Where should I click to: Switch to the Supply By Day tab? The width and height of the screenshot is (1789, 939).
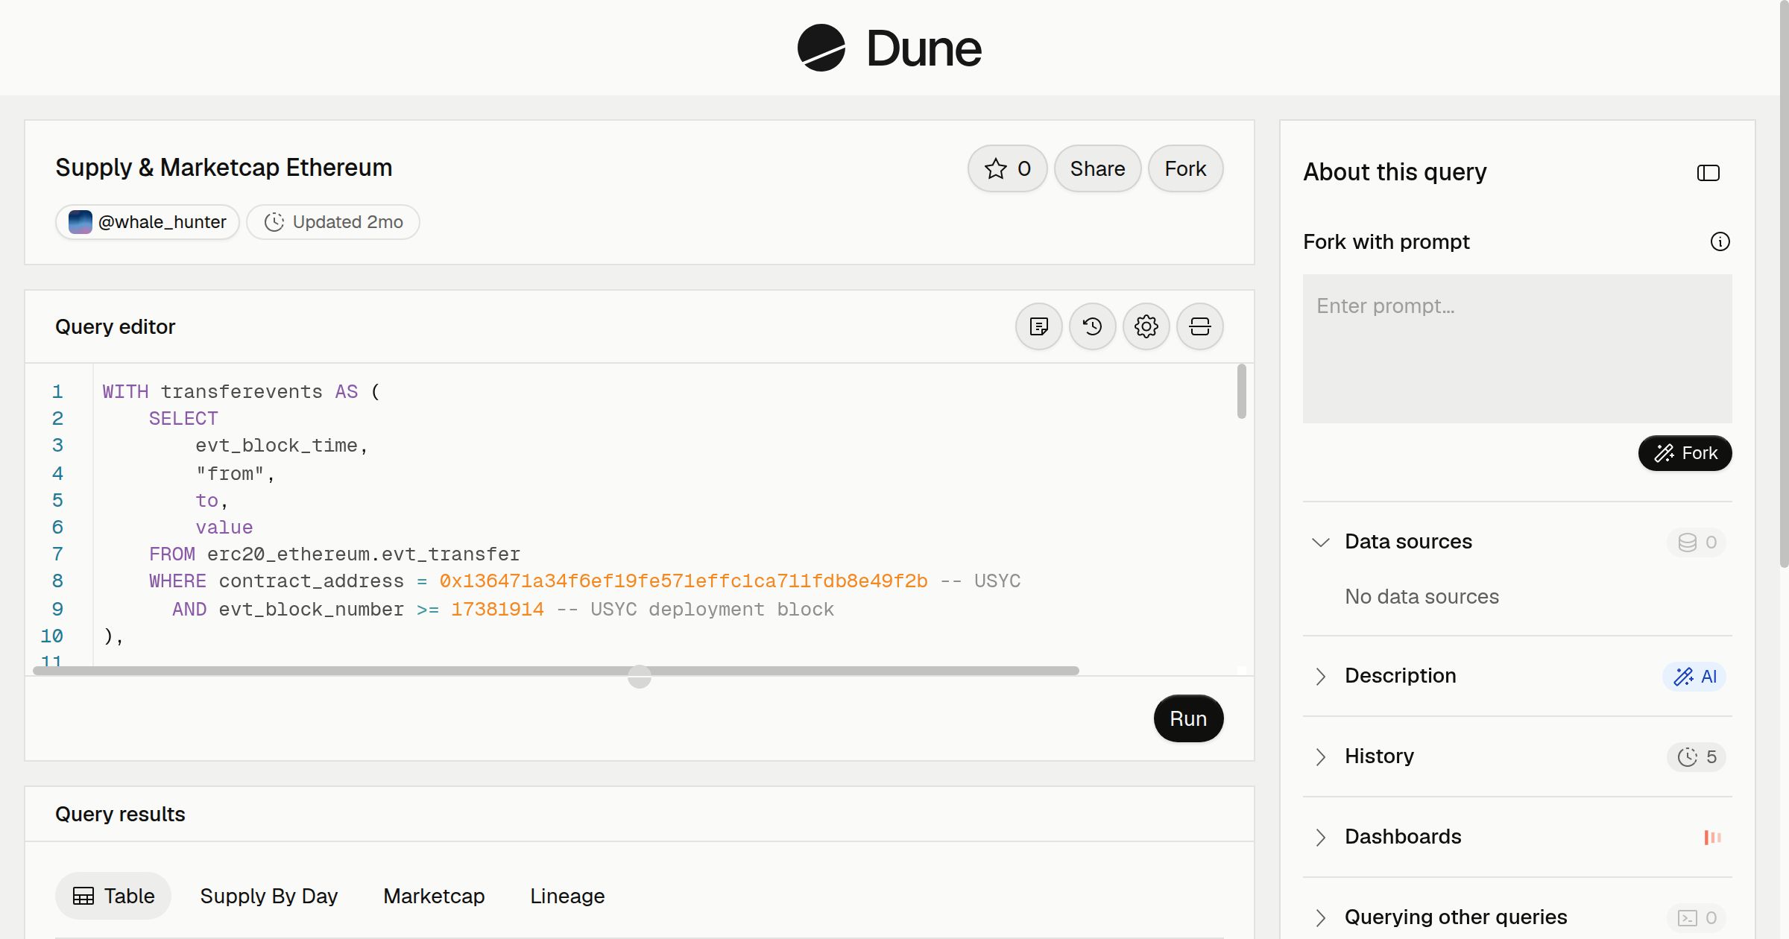click(x=268, y=896)
